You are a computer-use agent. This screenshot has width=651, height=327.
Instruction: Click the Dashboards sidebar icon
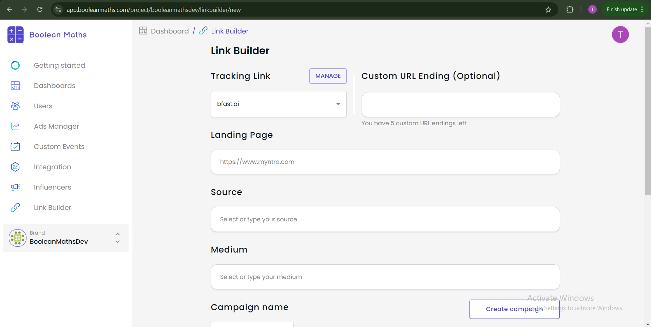point(15,86)
